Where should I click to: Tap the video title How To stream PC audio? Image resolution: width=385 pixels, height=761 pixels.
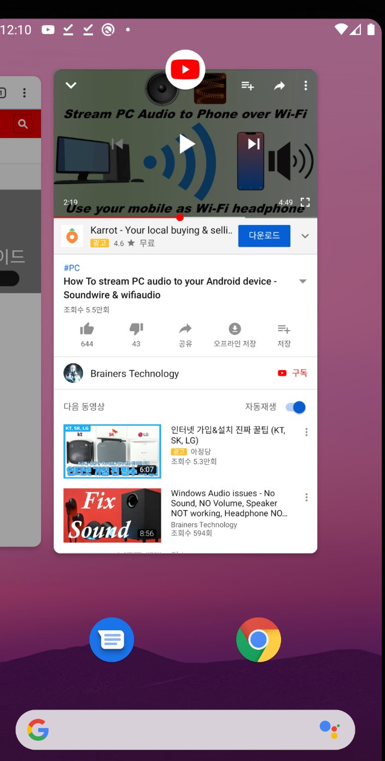point(170,288)
